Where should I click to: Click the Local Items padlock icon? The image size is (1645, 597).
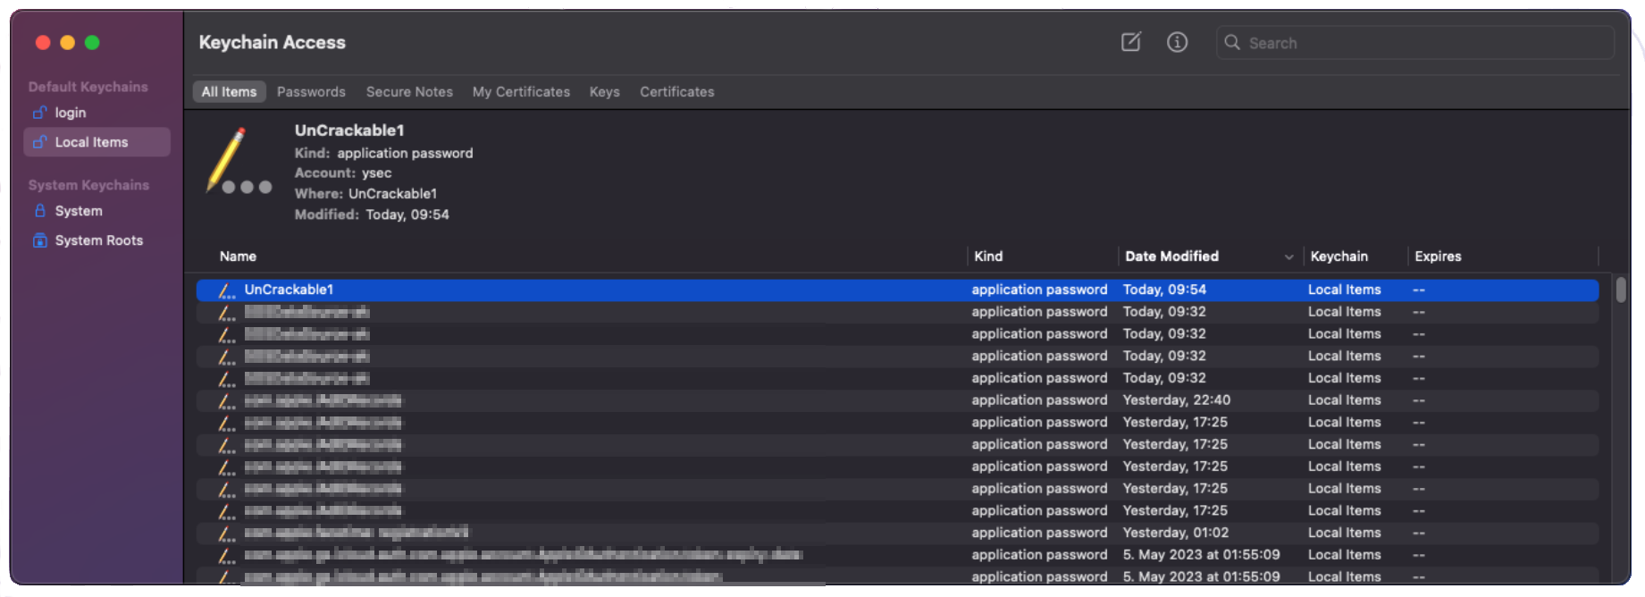click(39, 142)
